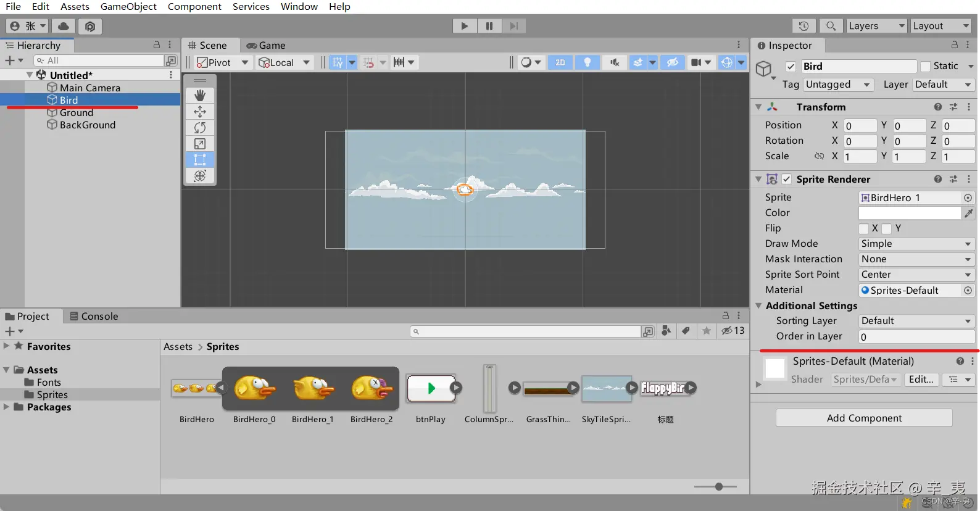Click the sprite Color swatch field
The height and width of the screenshot is (511, 980).
(910, 213)
